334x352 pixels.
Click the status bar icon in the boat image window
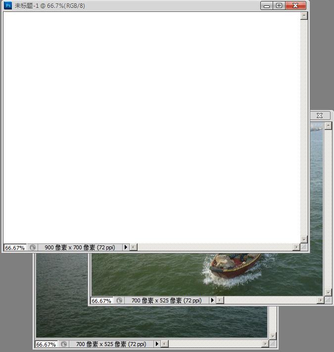click(x=119, y=300)
